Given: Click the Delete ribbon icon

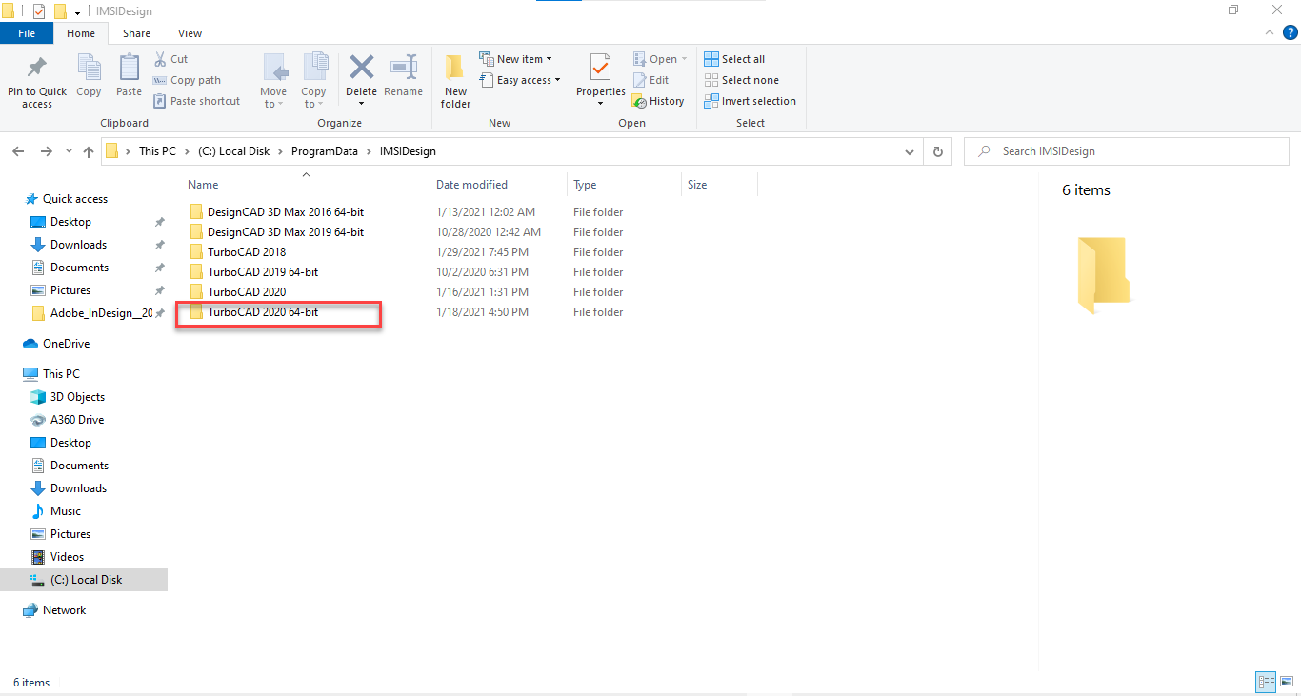Looking at the screenshot, I should (361, 67).
